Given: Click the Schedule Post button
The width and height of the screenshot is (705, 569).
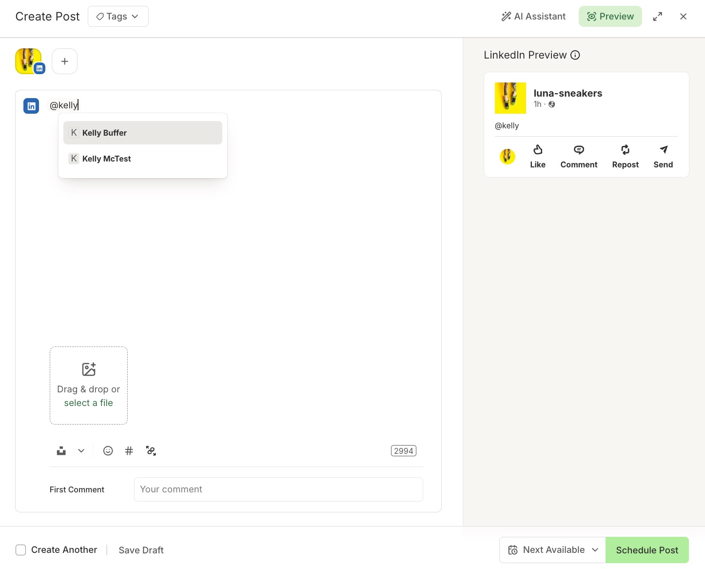Looking at the screenshot, I should pos(647,549).
